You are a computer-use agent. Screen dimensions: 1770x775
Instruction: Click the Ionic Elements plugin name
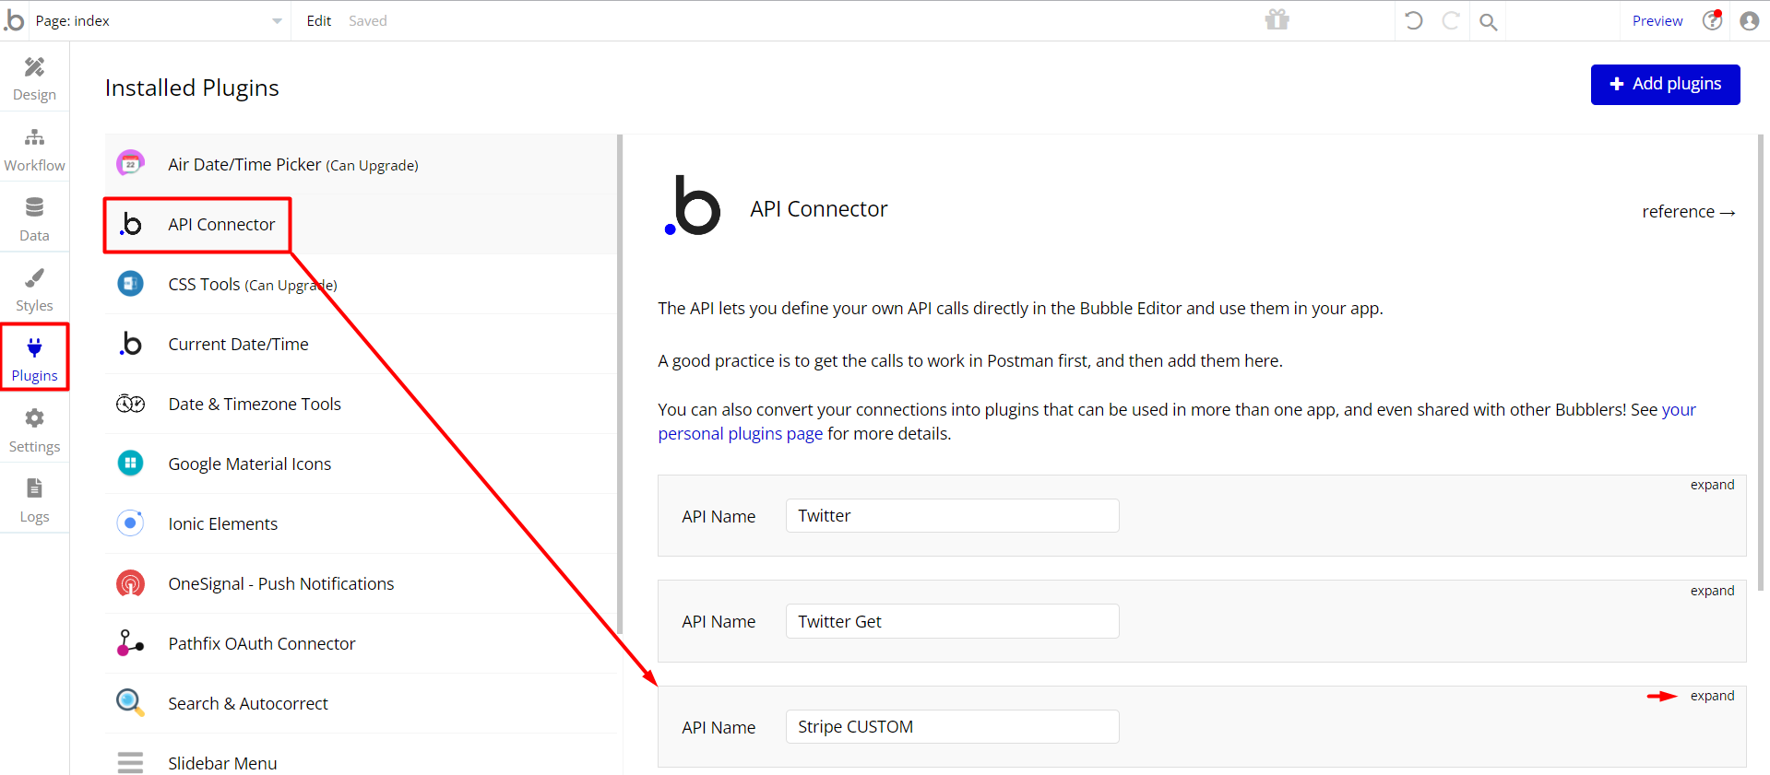tap(222, 523)
